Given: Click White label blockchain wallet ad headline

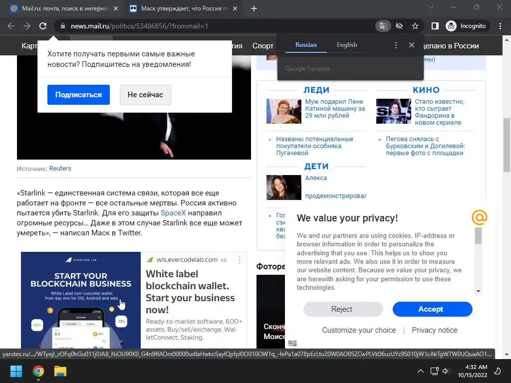Looking at the screenshot, I should 190,292.
